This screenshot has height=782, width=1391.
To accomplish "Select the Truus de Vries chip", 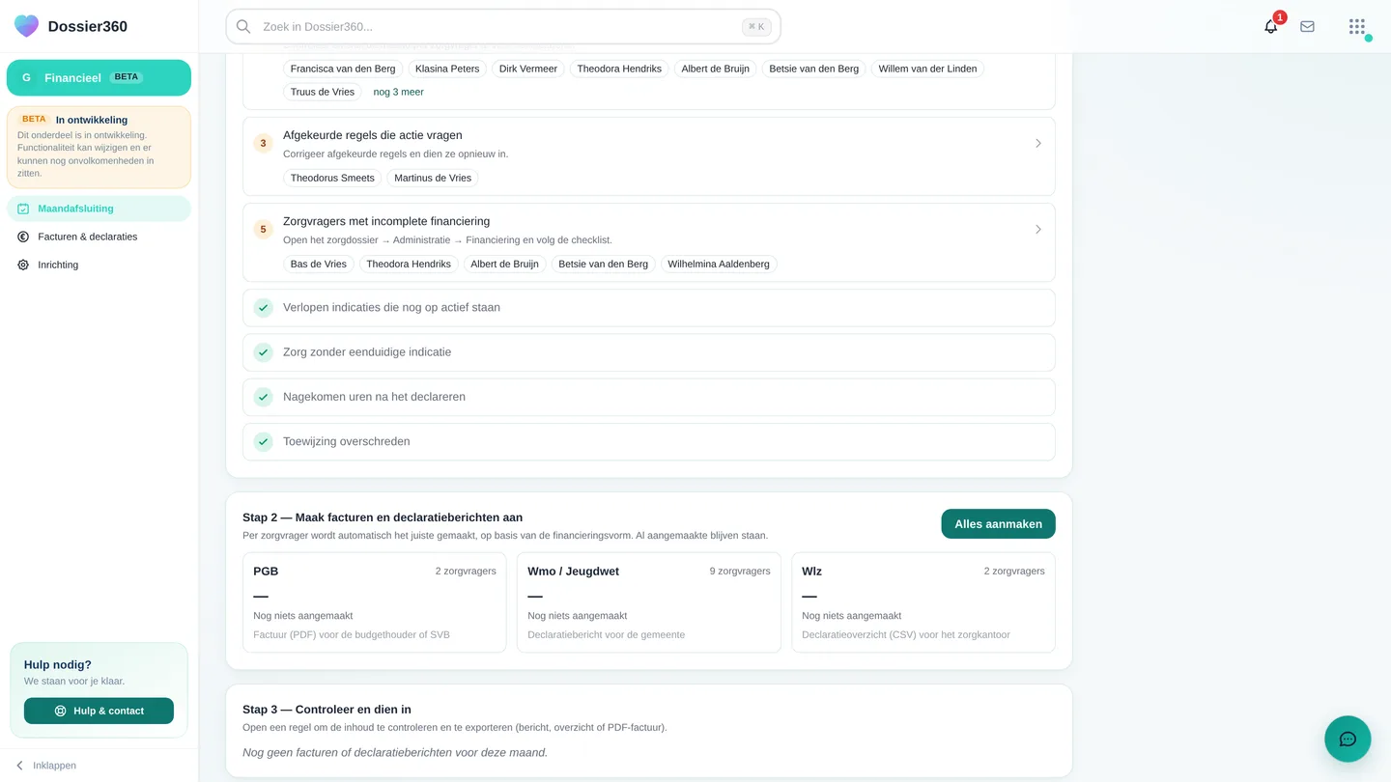I will click(x=323, y=93).
